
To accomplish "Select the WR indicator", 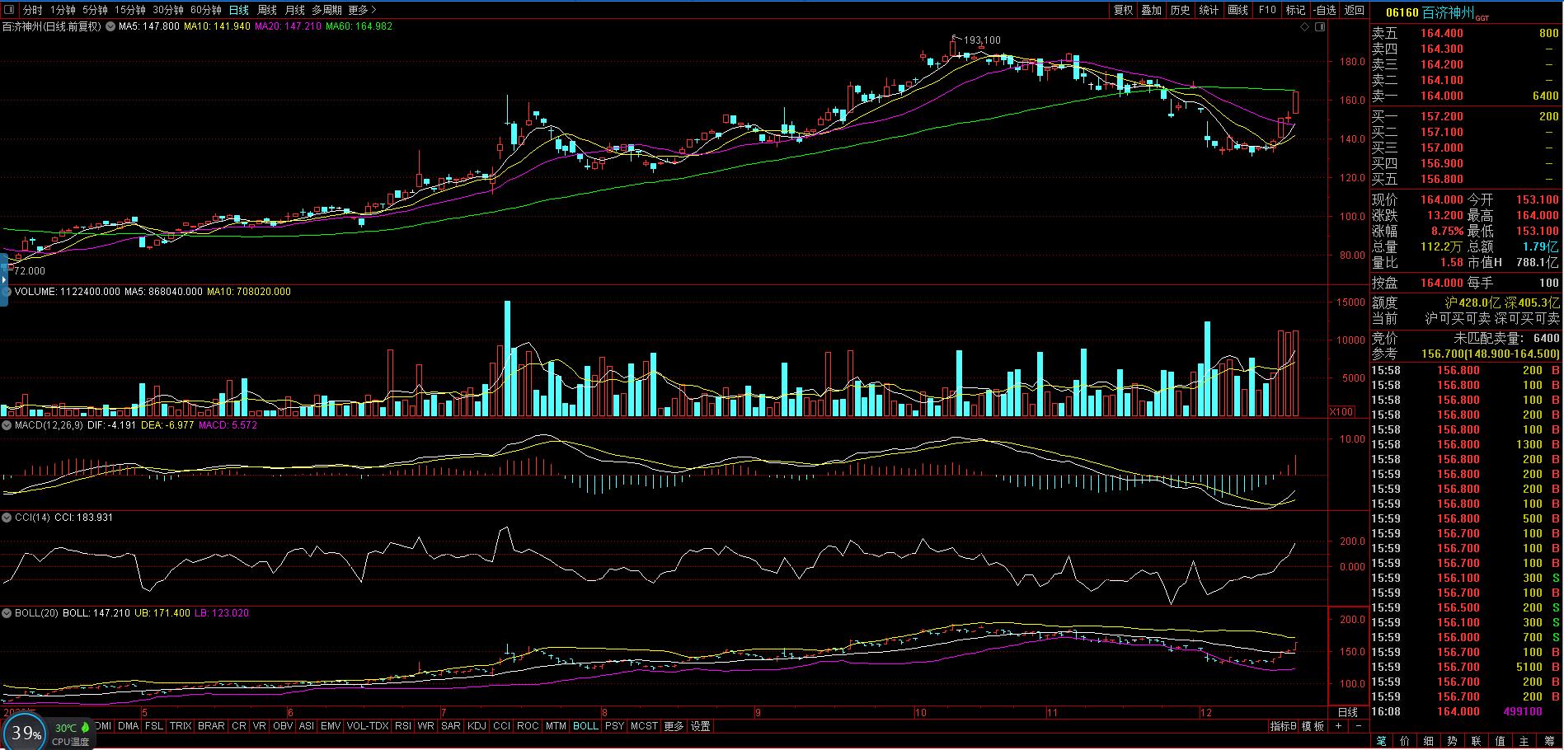I will coord(426,726).
